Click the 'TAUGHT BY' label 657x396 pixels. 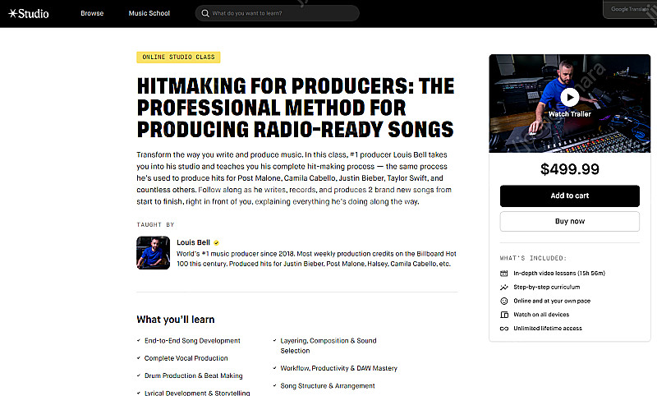click(155, 224)
